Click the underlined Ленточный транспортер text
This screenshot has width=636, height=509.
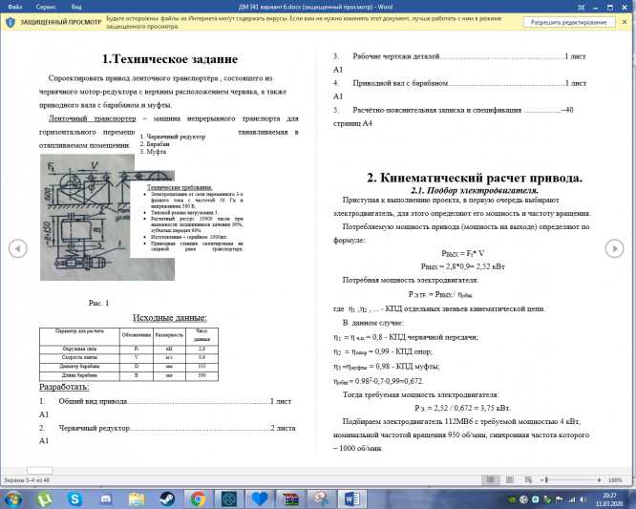click(93, 118)
